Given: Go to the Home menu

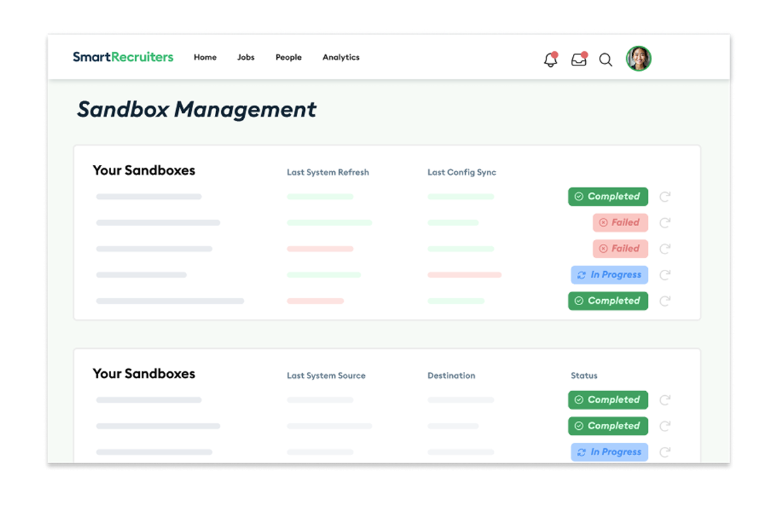Looking at the screenshot, I should pos(205,57).
